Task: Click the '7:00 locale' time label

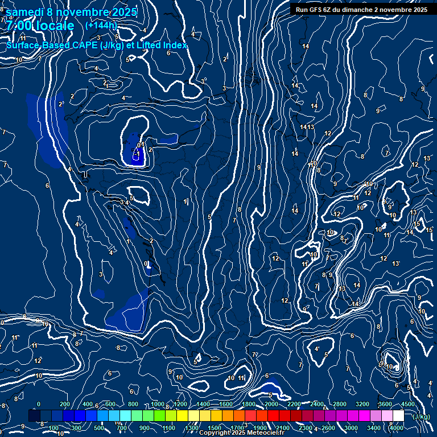Action: (40, 26)
